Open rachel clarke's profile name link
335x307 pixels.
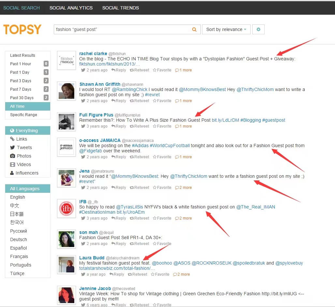93,54
